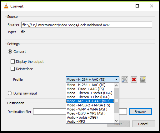Pick Audio - Vorbis (OGG) profile
The image size is (160, 133).
pyautogui.click(x=90, y=117)
